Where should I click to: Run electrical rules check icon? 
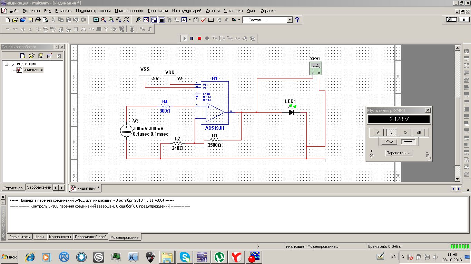point(203,20)
